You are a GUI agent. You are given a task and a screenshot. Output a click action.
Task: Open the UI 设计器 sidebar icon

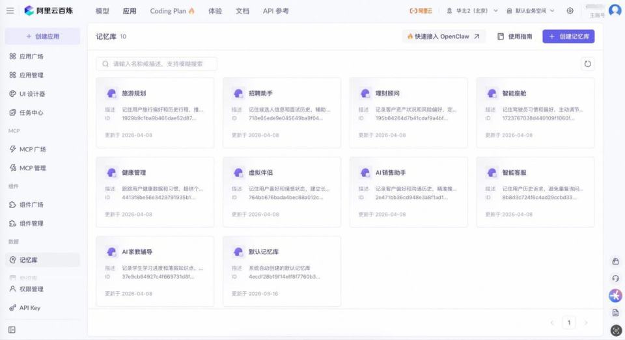[x=13, y=94]
